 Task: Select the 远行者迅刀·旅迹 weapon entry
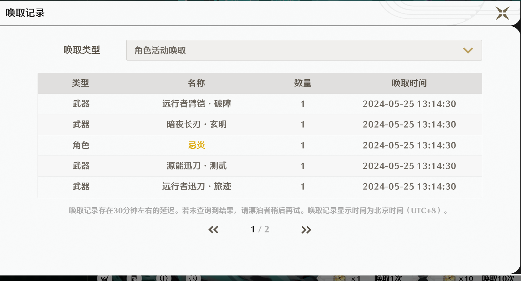coord(196,187)
